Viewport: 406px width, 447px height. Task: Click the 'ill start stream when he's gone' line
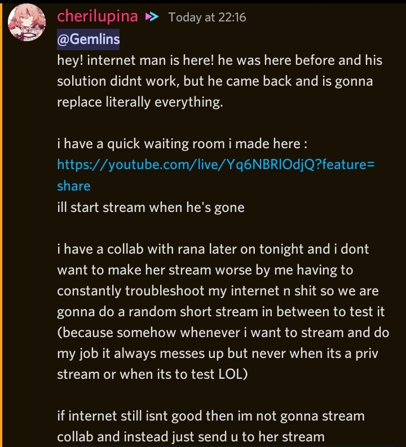pos(151,207)
